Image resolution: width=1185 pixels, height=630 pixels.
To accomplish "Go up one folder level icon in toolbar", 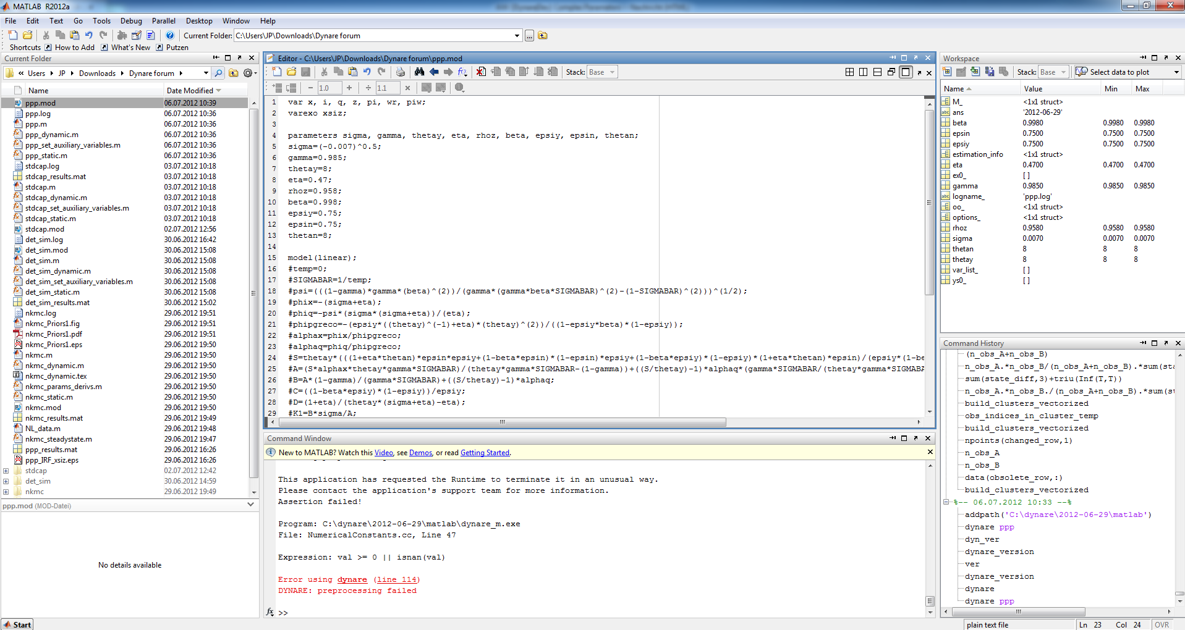I will pyautogui.click(x=543, y=36).
